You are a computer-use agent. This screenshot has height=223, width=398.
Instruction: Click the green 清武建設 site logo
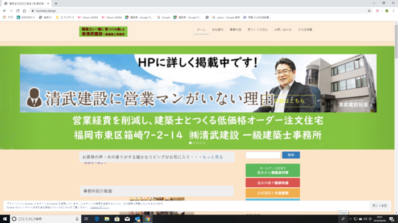[x=103, y=32]
